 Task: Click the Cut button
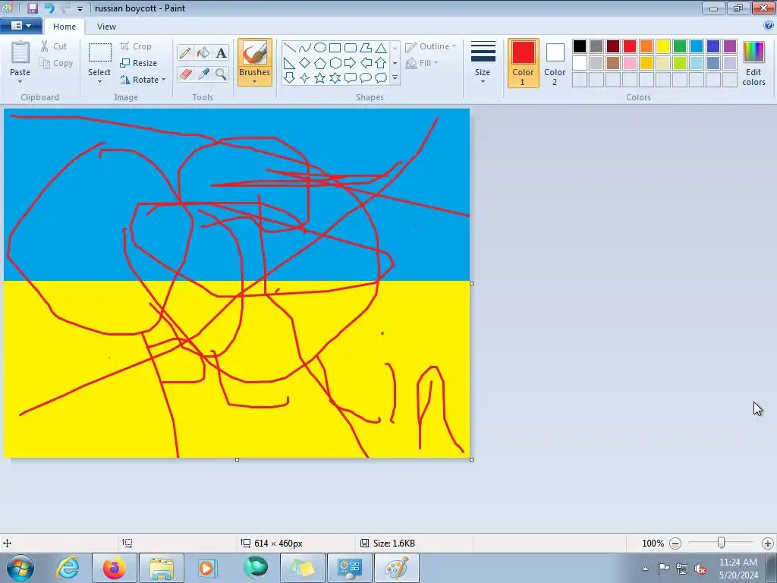[x=54, y=46]
